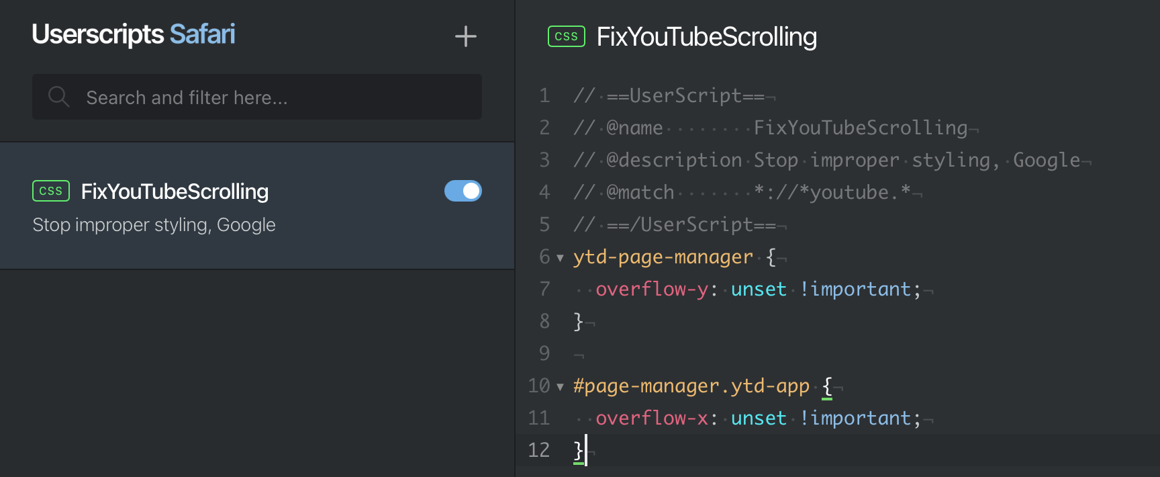
Task: Click the CSS badge in the editor header
Action: click(x=567, y=36)
